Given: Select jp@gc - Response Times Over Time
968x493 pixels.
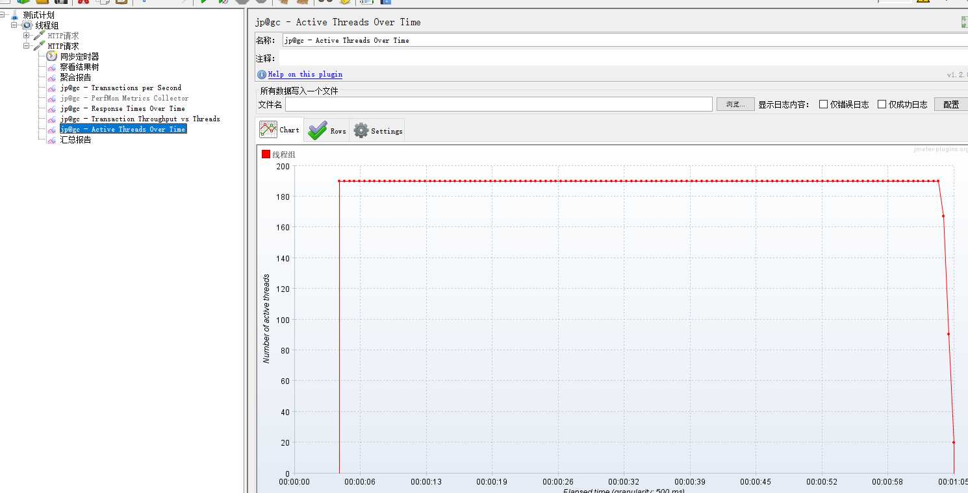Looking at the screenshot, I should point(122,108).
